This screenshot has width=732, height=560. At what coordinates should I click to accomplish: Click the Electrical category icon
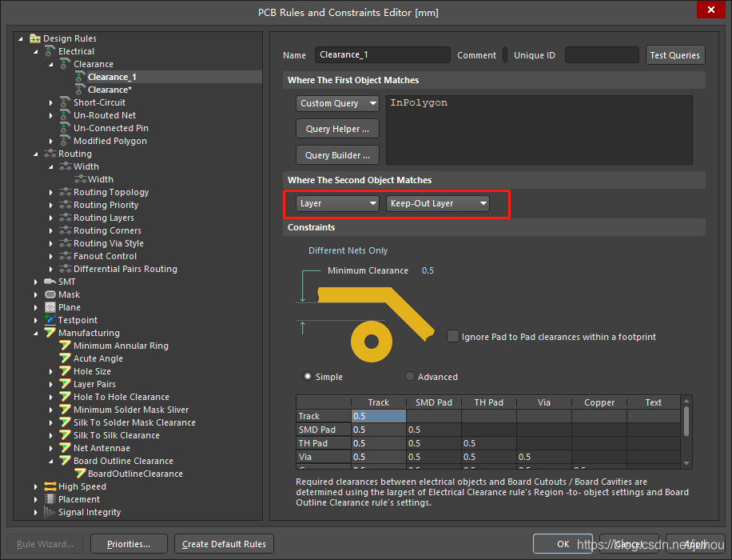pos(50,51)
